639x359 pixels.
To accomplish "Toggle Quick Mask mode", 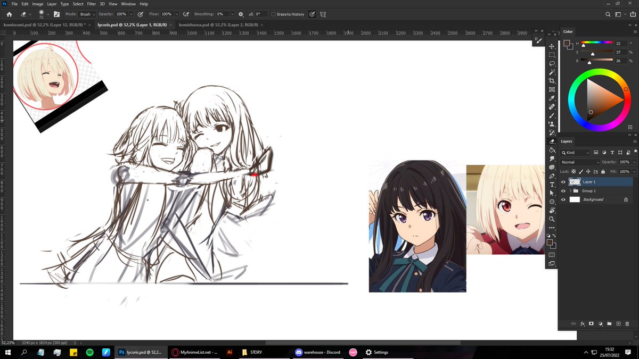I will [x=552, y=254].
